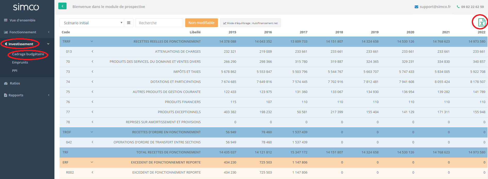Select Cadrage budgétaire submenu item
Image resolution: width=488 pixels, height=179 pixels.
(x=28, y=54)
